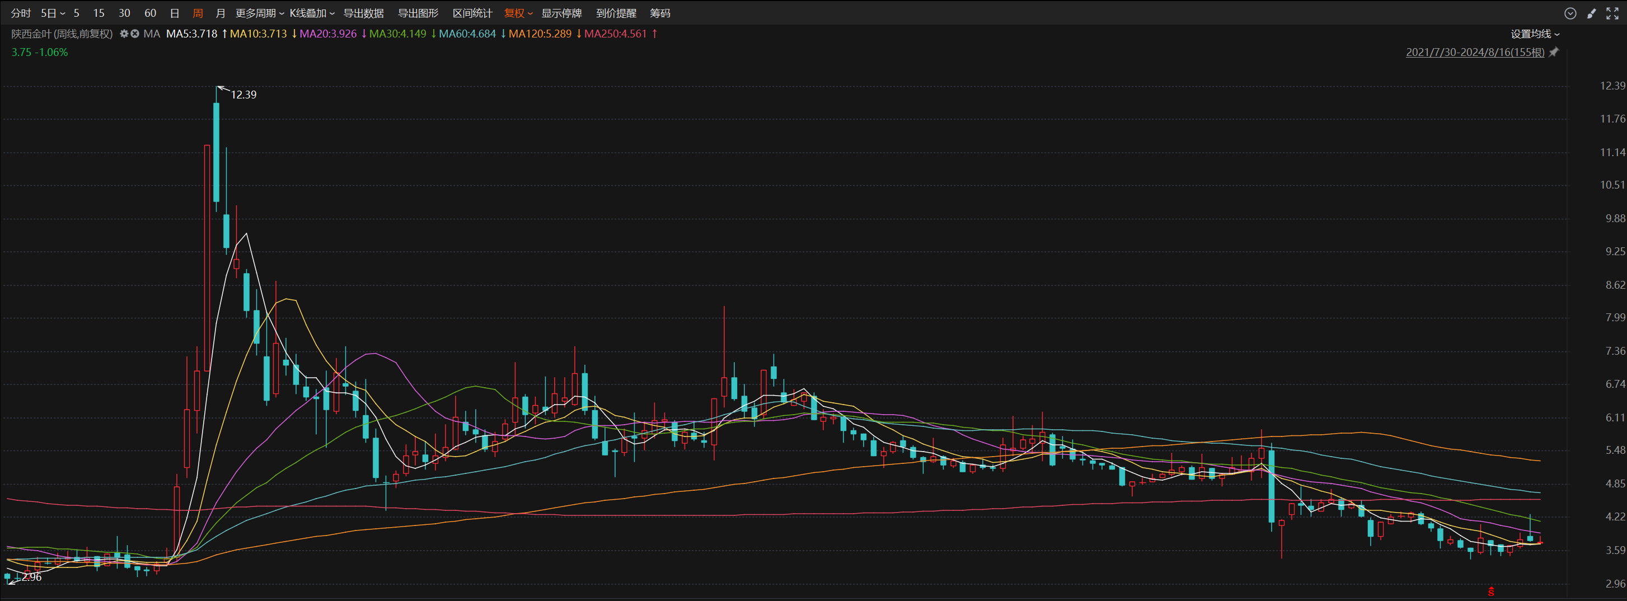Click the 11.76 price axis label

coord(1612,119)
